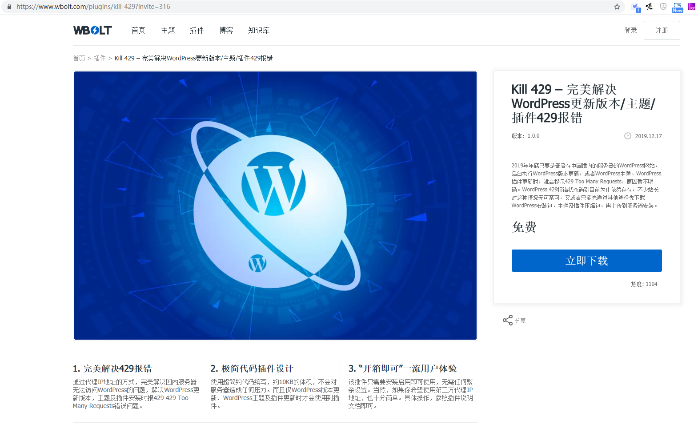
Task: Click the 登录 login link
Action: click(630, 30)
